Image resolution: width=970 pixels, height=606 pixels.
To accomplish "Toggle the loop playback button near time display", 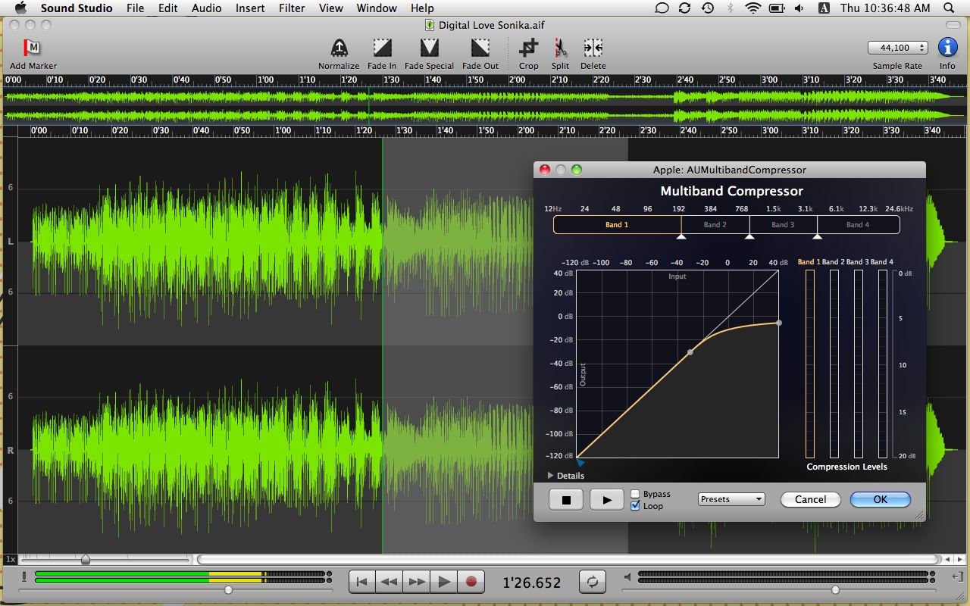I will point(593,582).
